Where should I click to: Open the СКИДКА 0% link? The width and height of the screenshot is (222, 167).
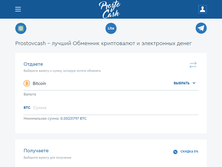[189, 151]
